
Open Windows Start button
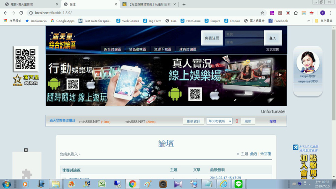coord(7,184)
